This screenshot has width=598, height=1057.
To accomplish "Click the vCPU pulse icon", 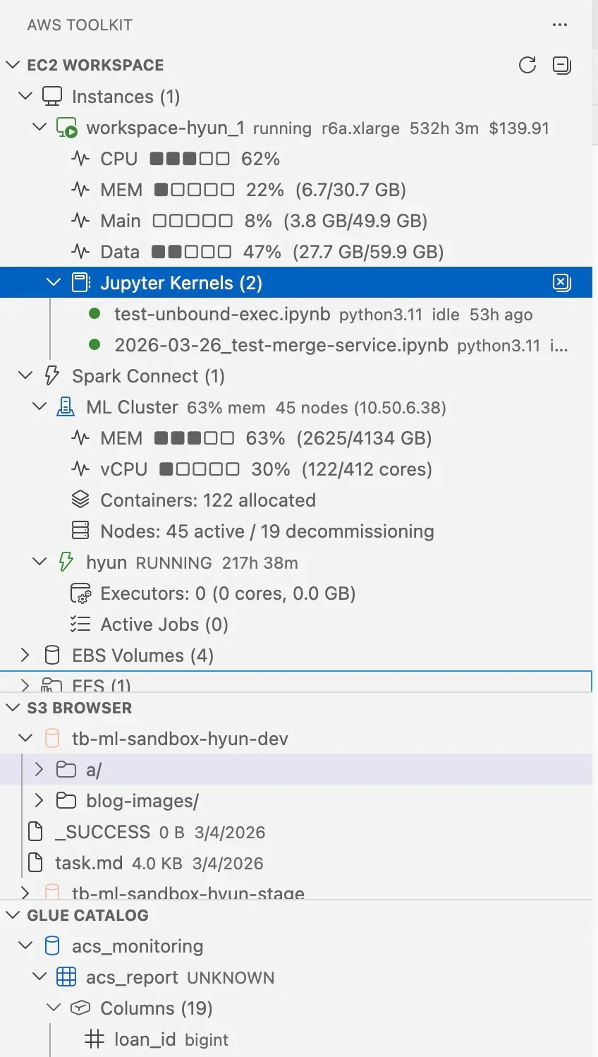I will tap(80, 469).
